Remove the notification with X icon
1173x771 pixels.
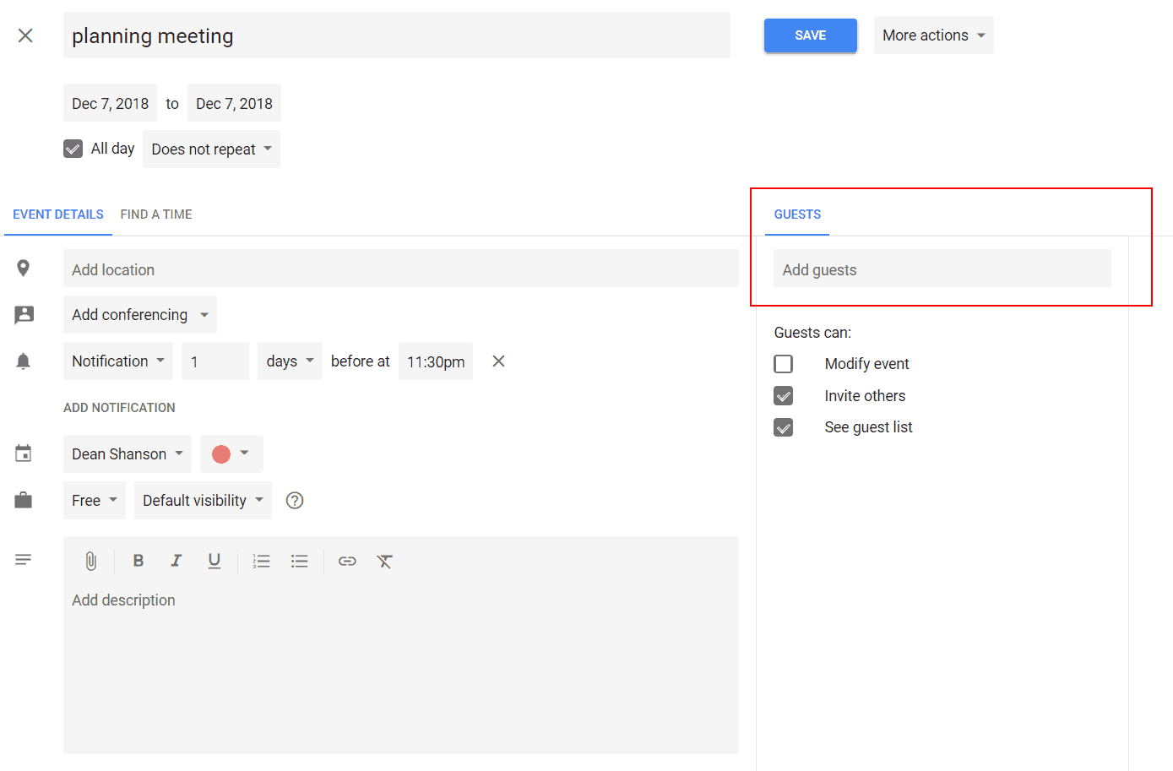click(x=498, y=361)
